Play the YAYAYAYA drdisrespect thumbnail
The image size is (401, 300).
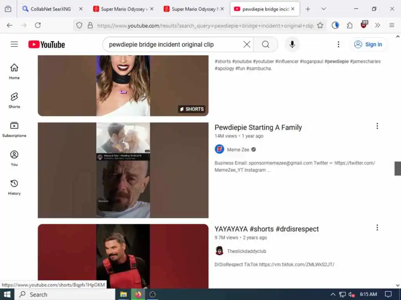[123, 256]
